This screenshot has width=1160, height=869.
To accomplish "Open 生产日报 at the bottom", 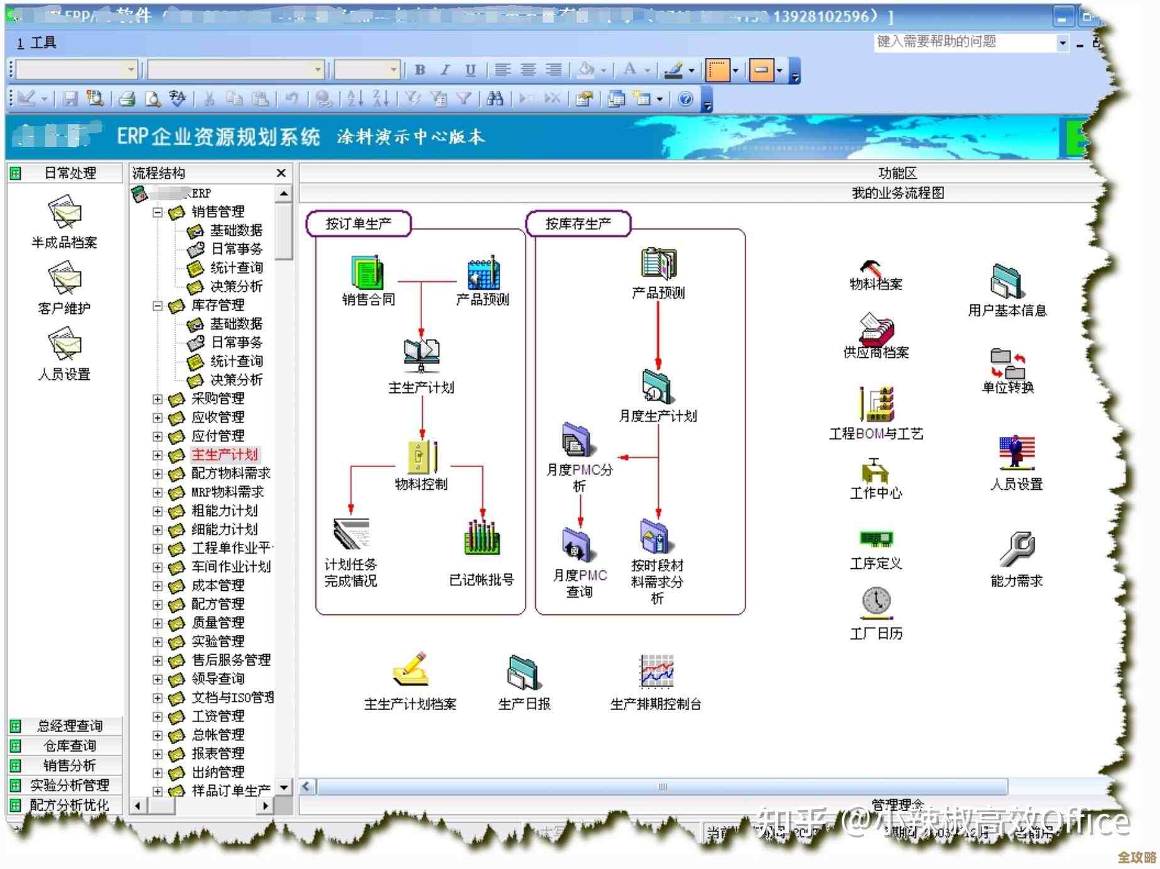I will (x=523, y=672).
